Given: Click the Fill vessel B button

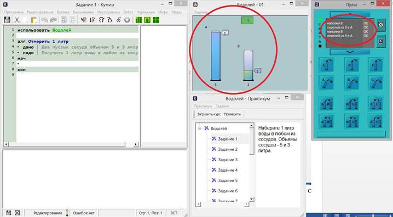Looking at the screenshot, I should [351, 64].
